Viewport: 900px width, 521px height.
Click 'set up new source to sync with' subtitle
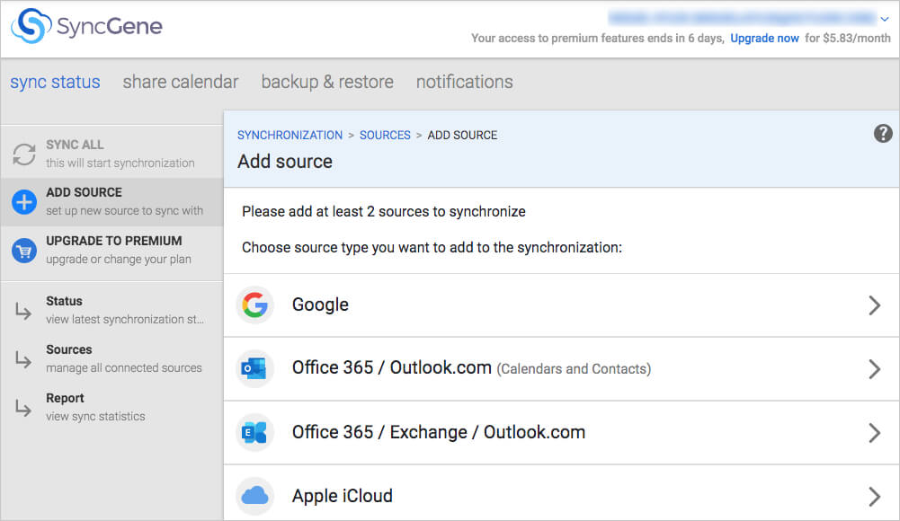pos(125,211)
